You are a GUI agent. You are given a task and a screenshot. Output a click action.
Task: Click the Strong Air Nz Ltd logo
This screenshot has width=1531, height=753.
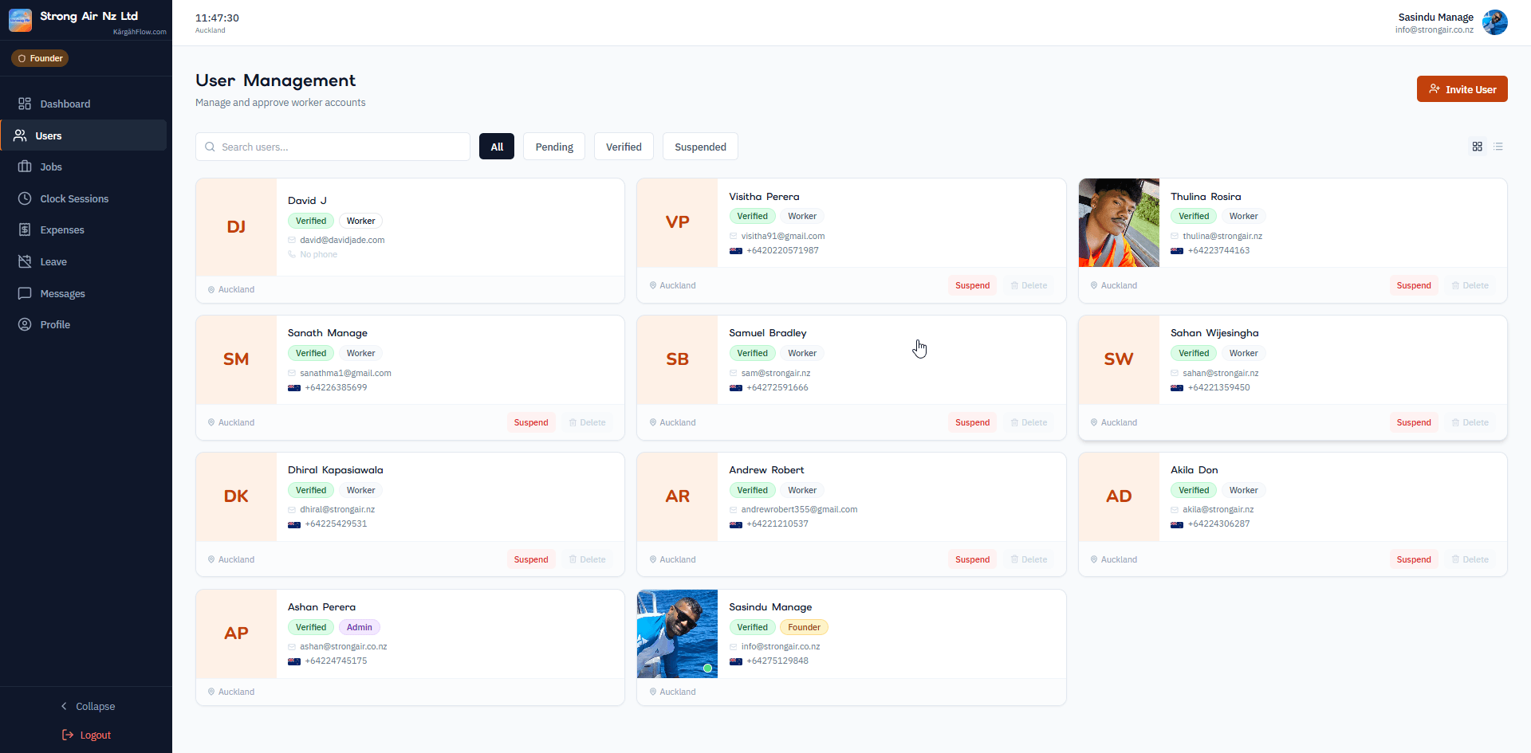pos(20,21)
